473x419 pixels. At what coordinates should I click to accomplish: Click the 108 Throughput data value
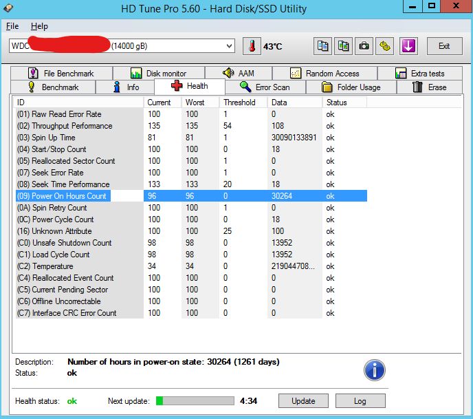pyautogui.click(x=278, y=126)
